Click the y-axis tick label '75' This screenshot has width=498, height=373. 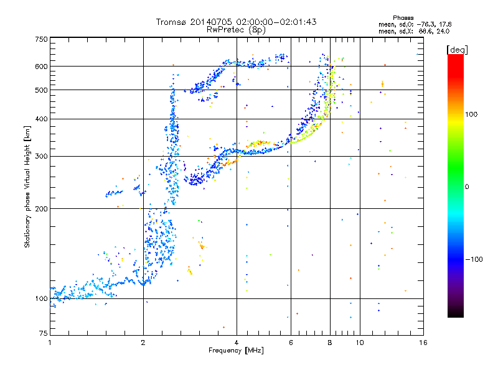[x=44, y=333]
